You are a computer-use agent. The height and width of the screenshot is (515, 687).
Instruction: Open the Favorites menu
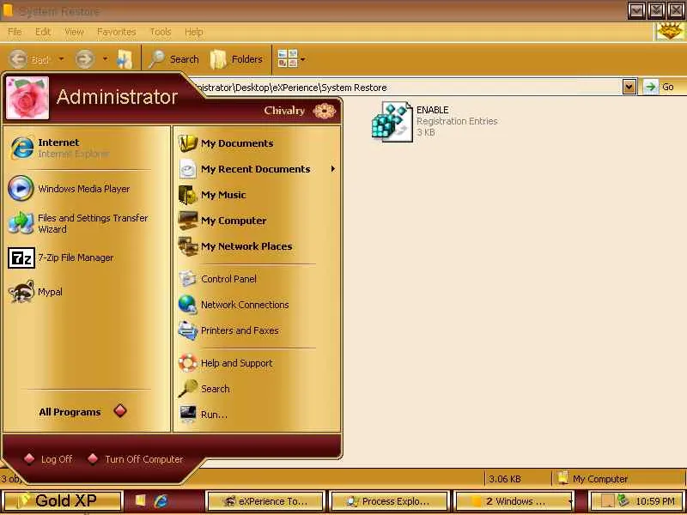click(116, 32)
